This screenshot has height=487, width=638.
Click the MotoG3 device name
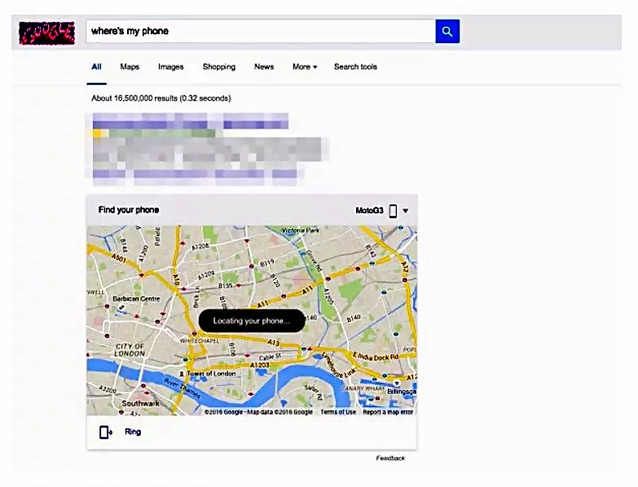pyautogui.click(x=369, y=211)
